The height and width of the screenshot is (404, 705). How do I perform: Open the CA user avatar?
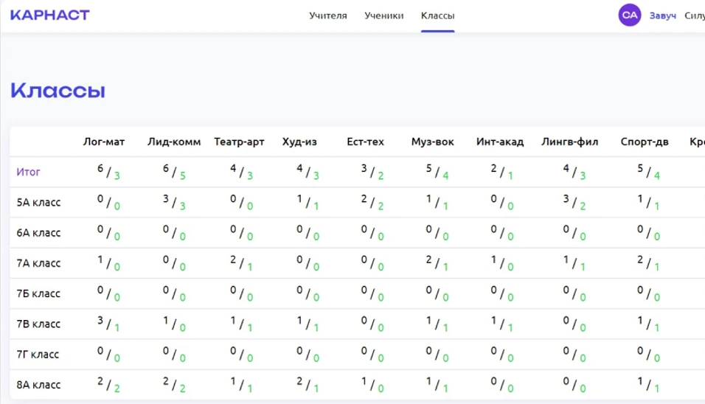(x=630, y=15)
